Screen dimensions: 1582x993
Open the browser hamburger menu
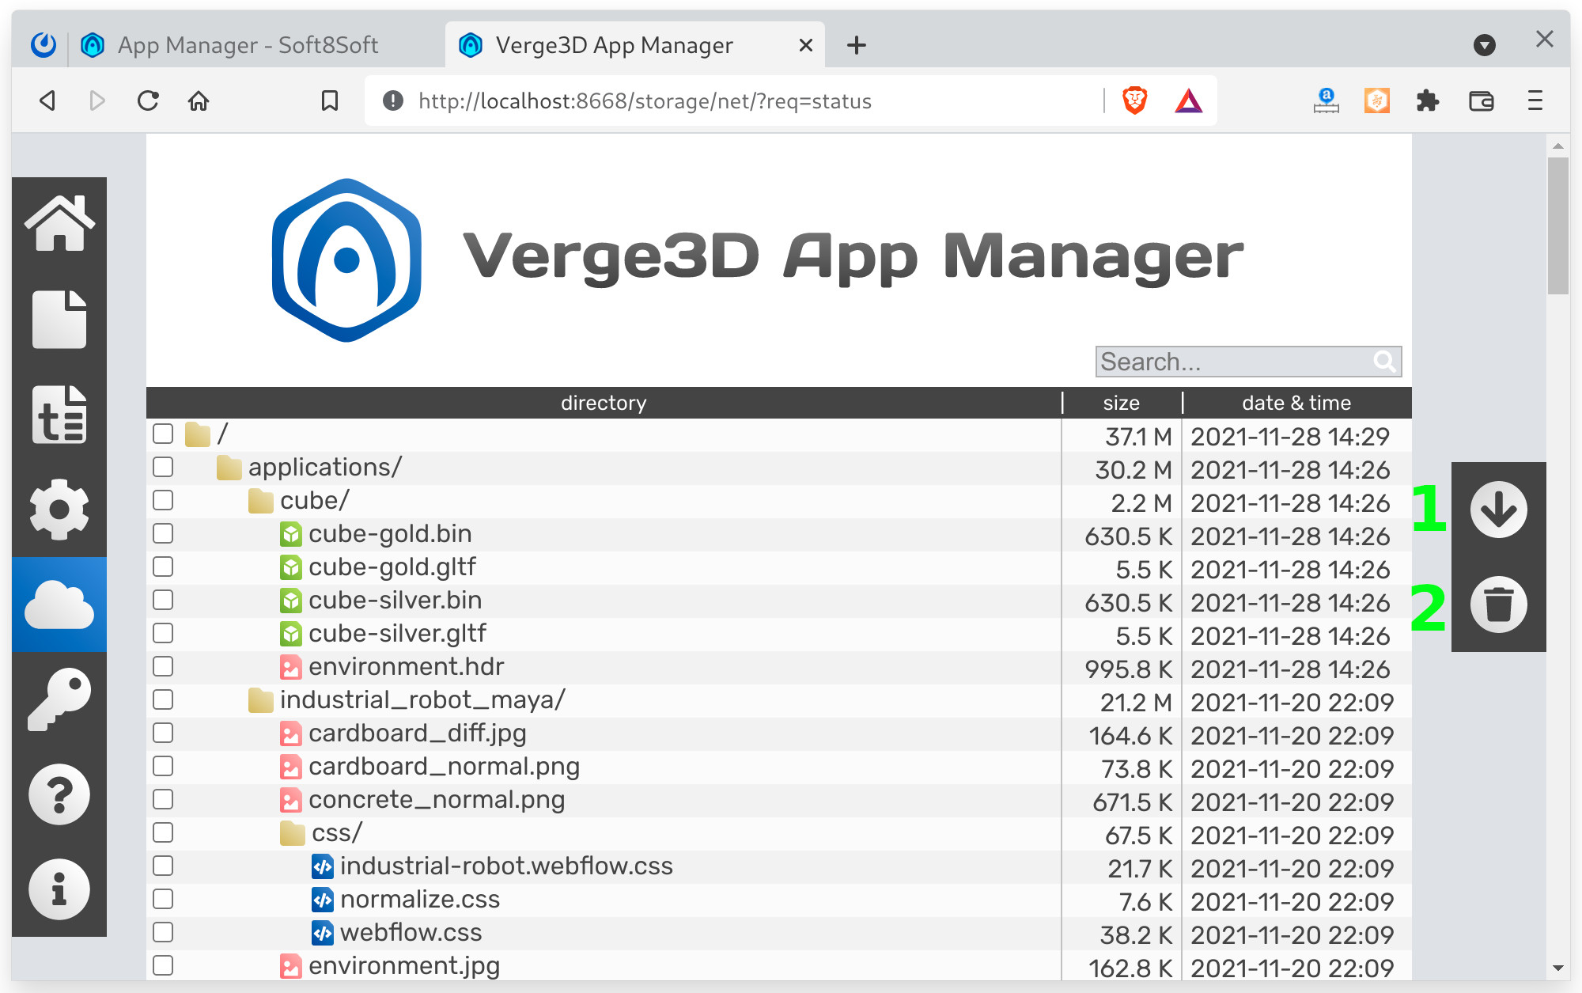[1535, 100]
